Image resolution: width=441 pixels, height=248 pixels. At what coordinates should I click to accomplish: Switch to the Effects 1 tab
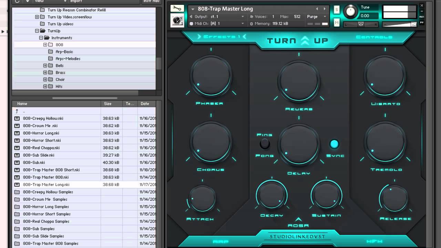(x=222, y=37)
